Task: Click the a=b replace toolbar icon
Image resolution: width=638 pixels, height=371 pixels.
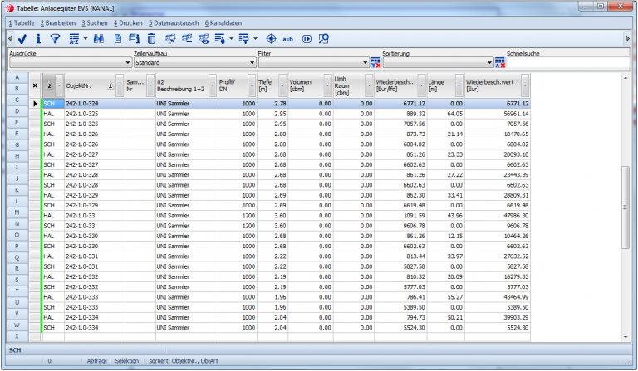Action: (x=288, y=38)
